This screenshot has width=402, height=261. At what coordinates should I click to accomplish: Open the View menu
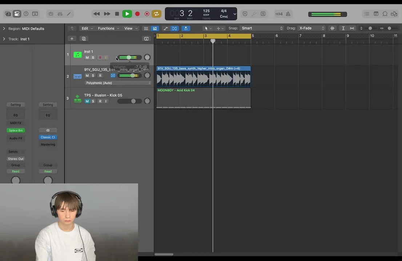tap(131, 28)
